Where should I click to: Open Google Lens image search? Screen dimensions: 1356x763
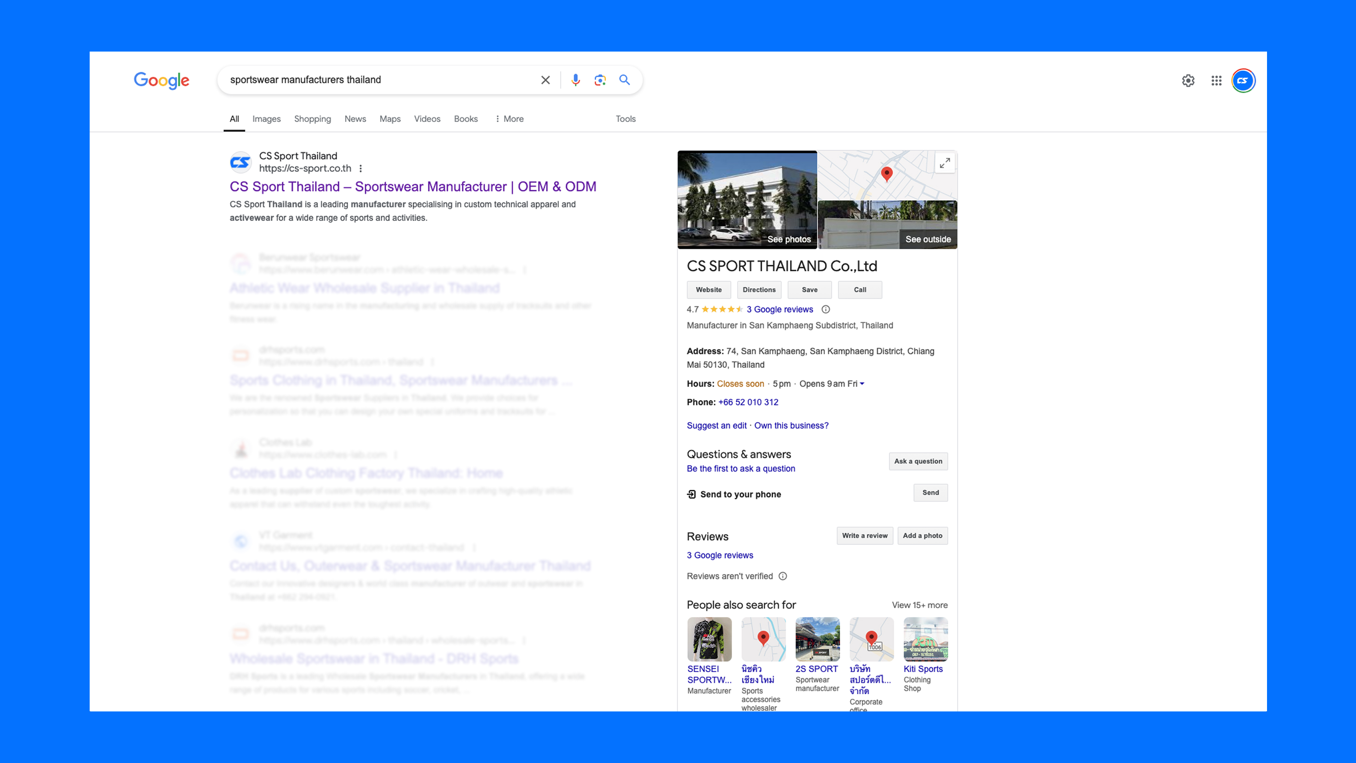600,80
